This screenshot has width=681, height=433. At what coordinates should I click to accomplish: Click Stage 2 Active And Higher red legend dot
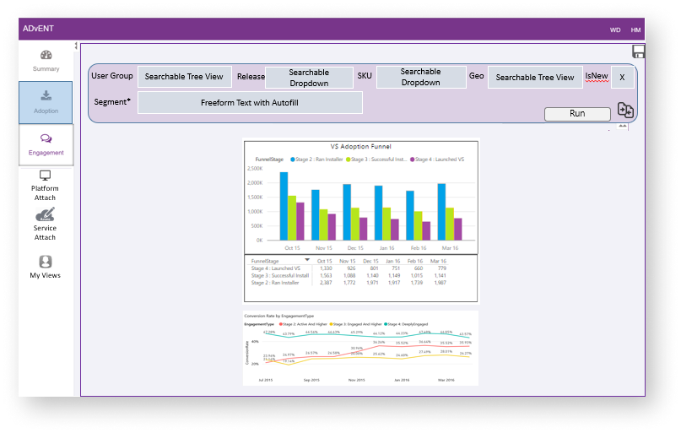coord(281,324)
